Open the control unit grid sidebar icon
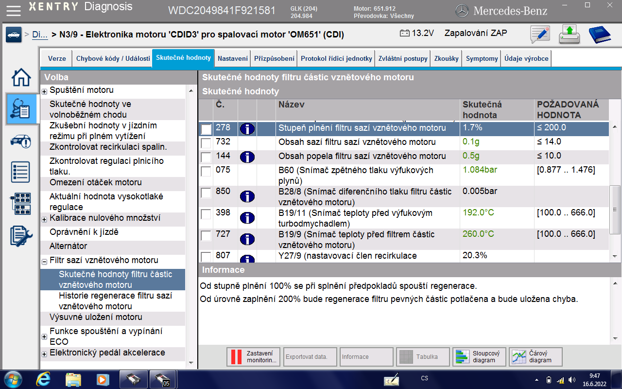This screenshot has height=389, width=622. [21, 204]
